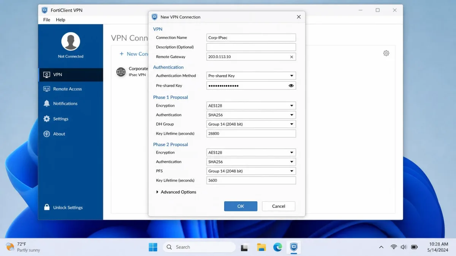The width and height of the screenshot is (456, 256).
Task: Click the user avatar profile picture
Action: pos(71,41)
